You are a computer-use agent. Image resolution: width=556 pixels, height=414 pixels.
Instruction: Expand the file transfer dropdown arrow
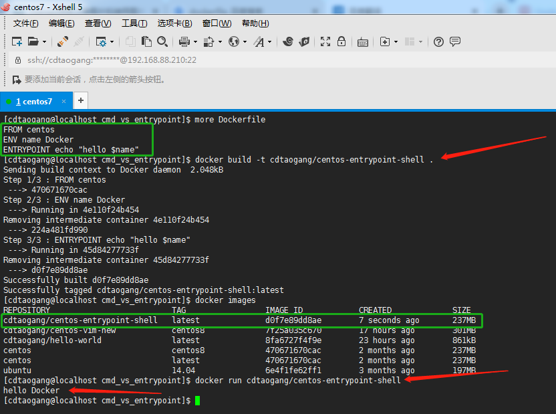[221, 42]
